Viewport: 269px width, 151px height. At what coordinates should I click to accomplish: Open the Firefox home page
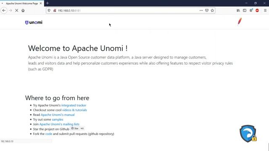pyautogui.click(x=23, y=10)
